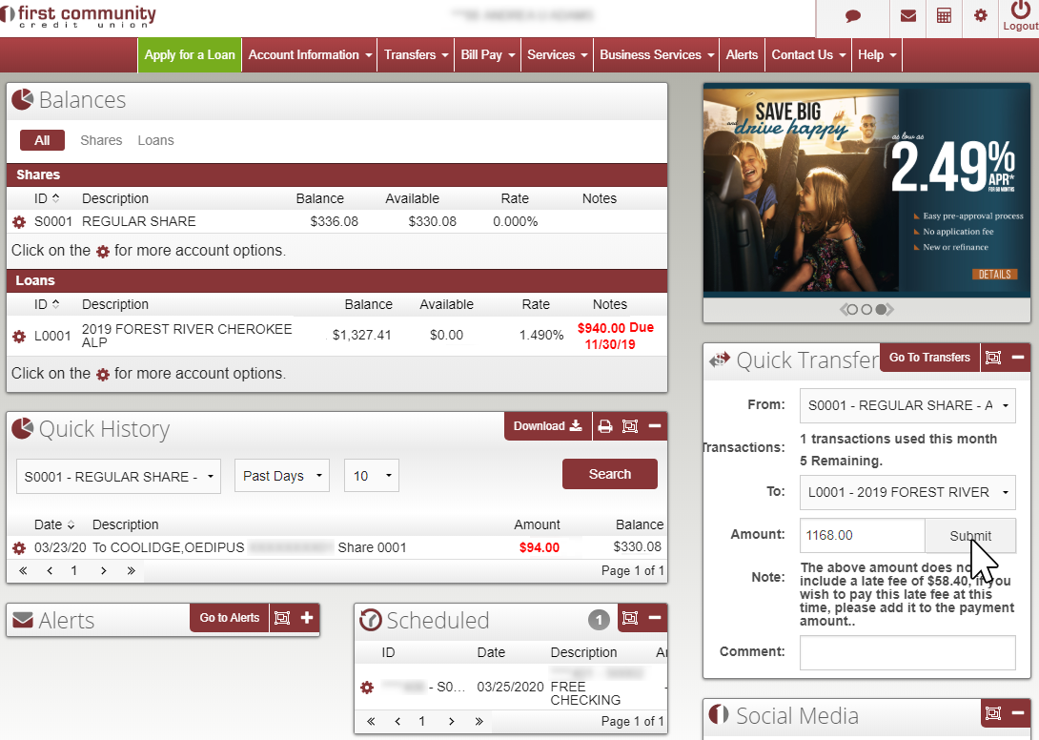The height and width of the screenshot is (740, 1039).
Task: Open Alerts panel with plus icon
Action: pyautogui.click(x=307, y=618)
